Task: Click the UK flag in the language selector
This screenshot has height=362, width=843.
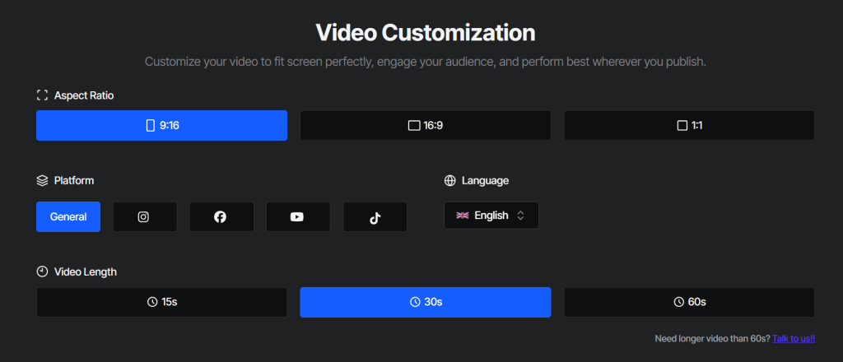Action: tap(462, 216)
